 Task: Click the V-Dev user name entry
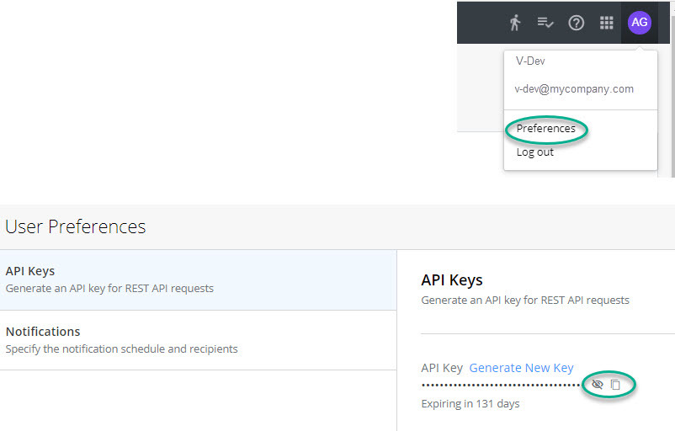530,61
